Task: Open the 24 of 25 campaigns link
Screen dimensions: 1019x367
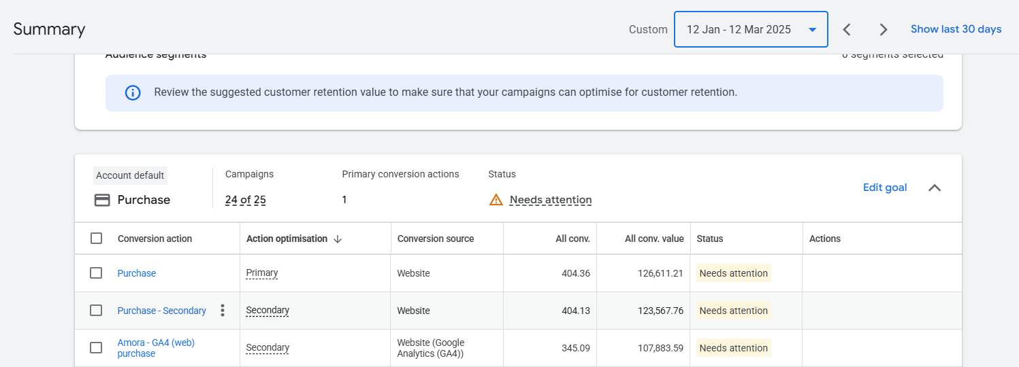Action: click(245, 200)
